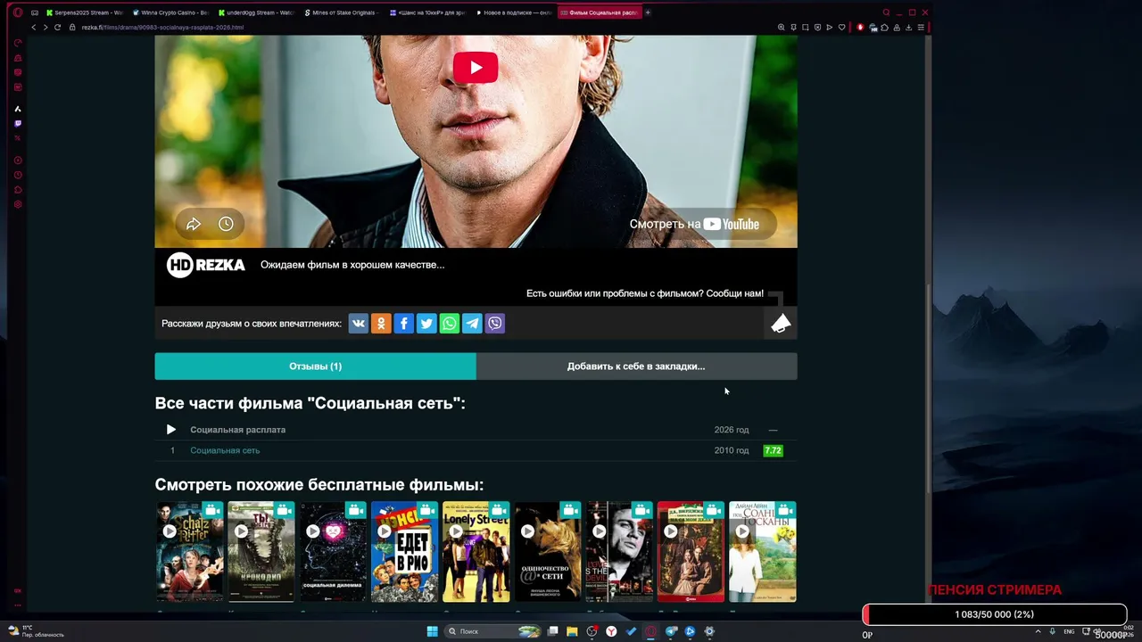The height and width of the screenshot is (642, 1142).
Task: Share the film on Viber
Action: (x=495, y=324)
